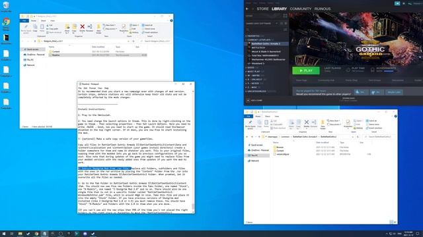This screenshot has height=237, width=423.
Task: Open Move to dropdown in Skalgrim_Mod Explorer
Action: pos(67,32)
